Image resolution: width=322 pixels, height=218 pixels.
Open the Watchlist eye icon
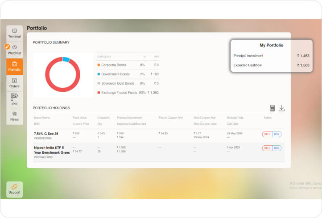coord(14,47)
